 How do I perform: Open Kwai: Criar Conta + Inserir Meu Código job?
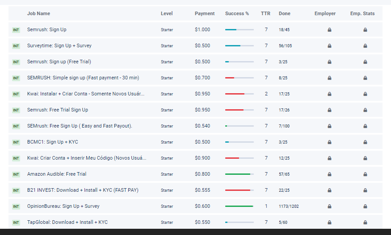click(x=87, y=158)
